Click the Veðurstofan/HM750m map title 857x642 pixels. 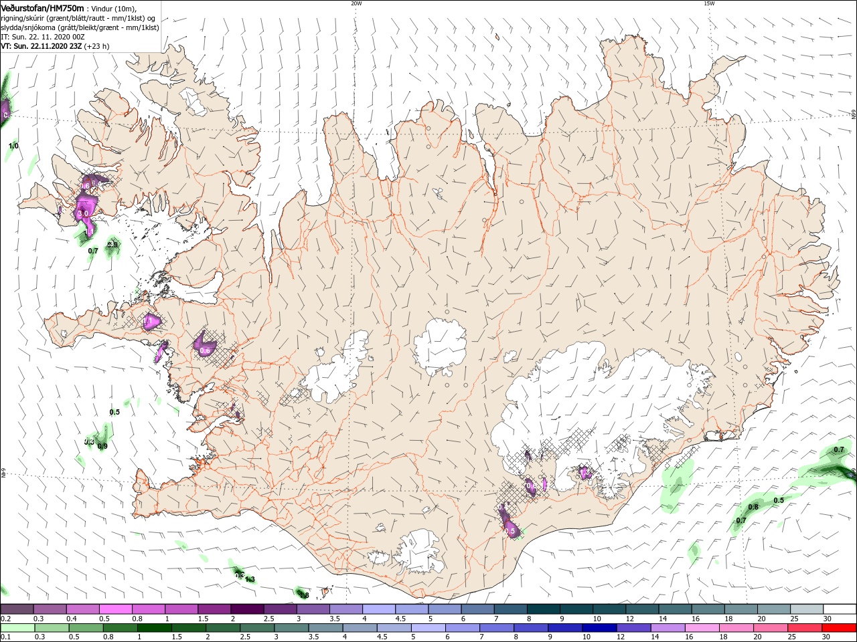(42, 7)
